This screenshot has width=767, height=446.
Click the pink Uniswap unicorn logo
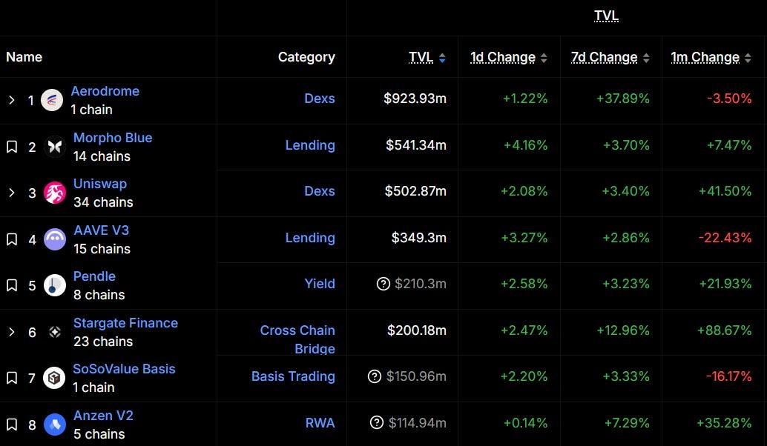click(x=55, y=193)
